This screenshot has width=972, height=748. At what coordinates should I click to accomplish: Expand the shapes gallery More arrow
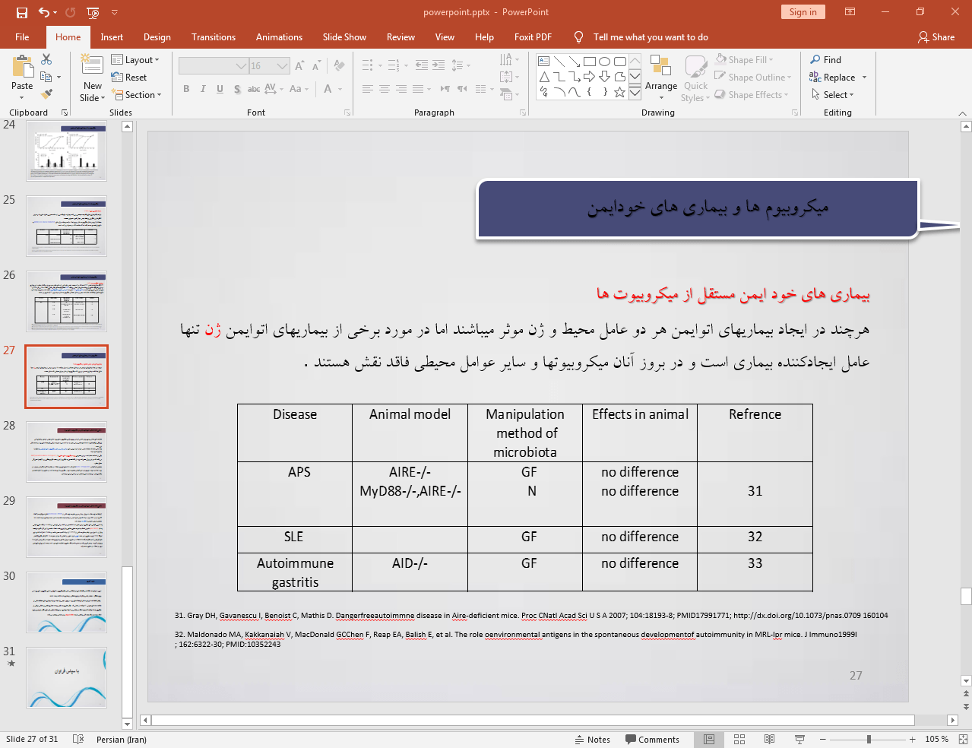pos(635,93)
